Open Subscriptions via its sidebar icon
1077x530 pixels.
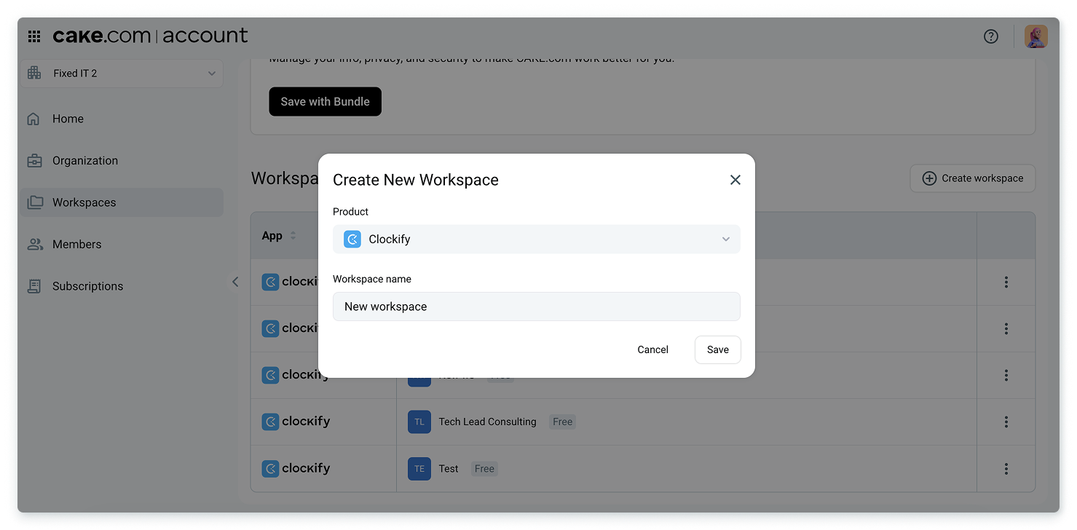(34, 285)
